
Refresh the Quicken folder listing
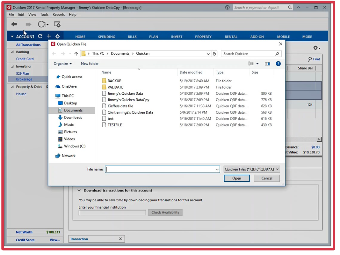point(214,54)
